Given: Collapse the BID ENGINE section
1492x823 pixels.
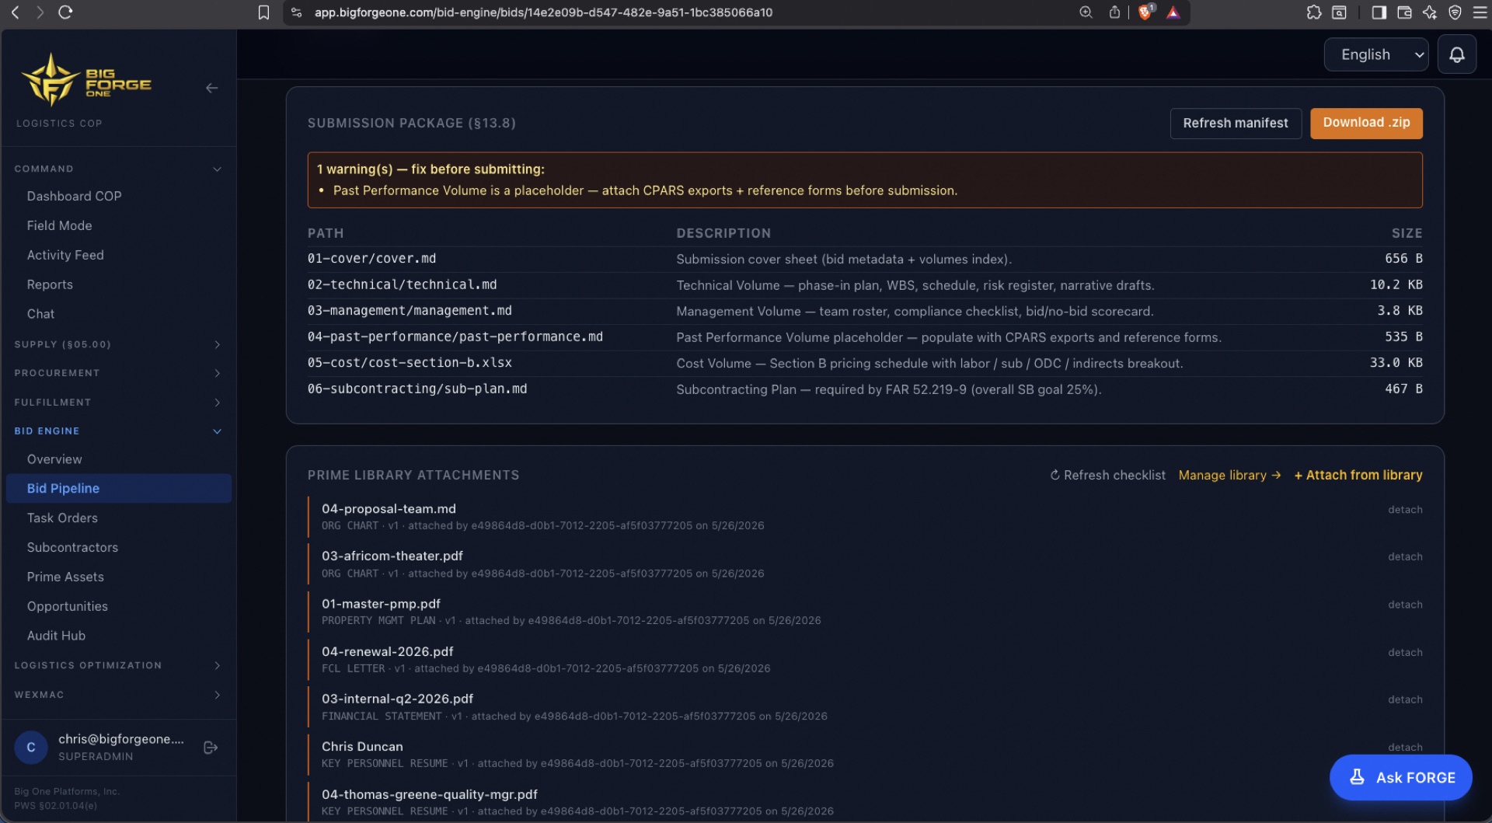Looking at the screenshot, I should pyautogui.click(x=118, y=431).
